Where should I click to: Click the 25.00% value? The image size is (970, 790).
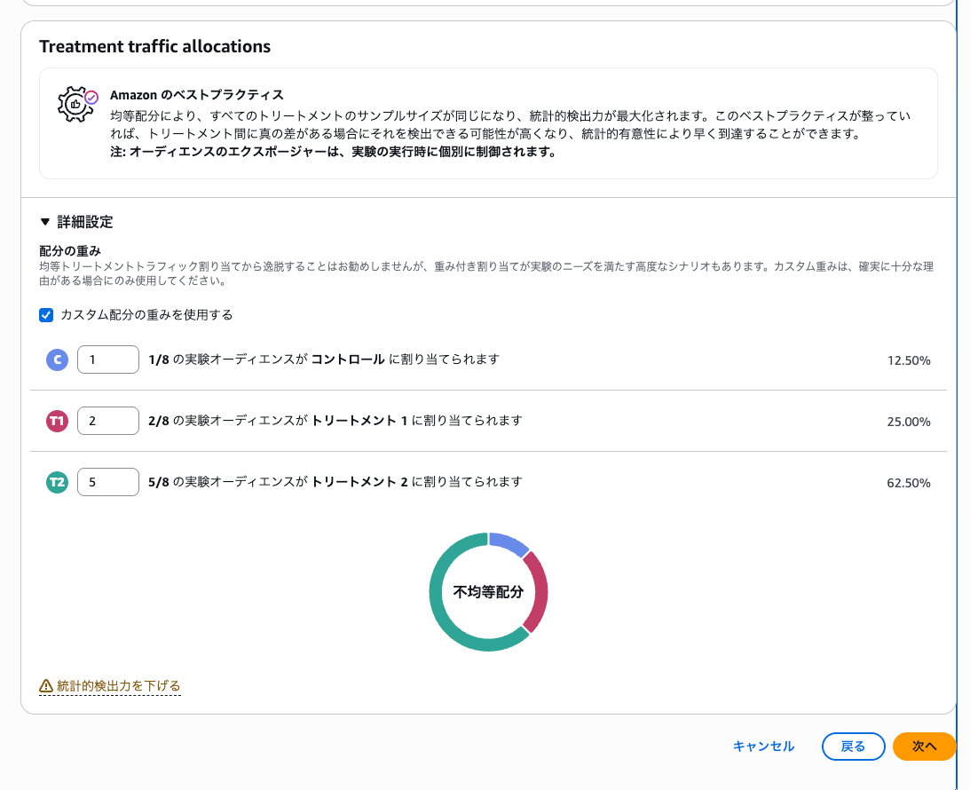908,422
